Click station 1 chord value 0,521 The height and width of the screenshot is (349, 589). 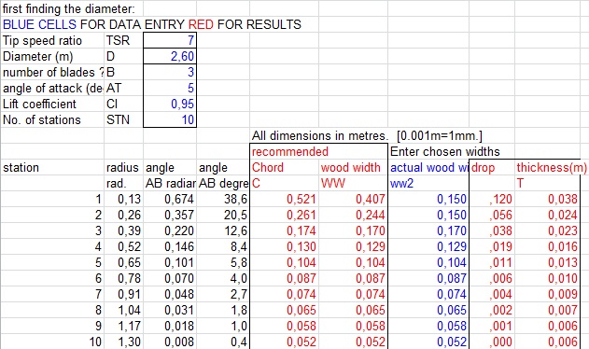[285, 199]
